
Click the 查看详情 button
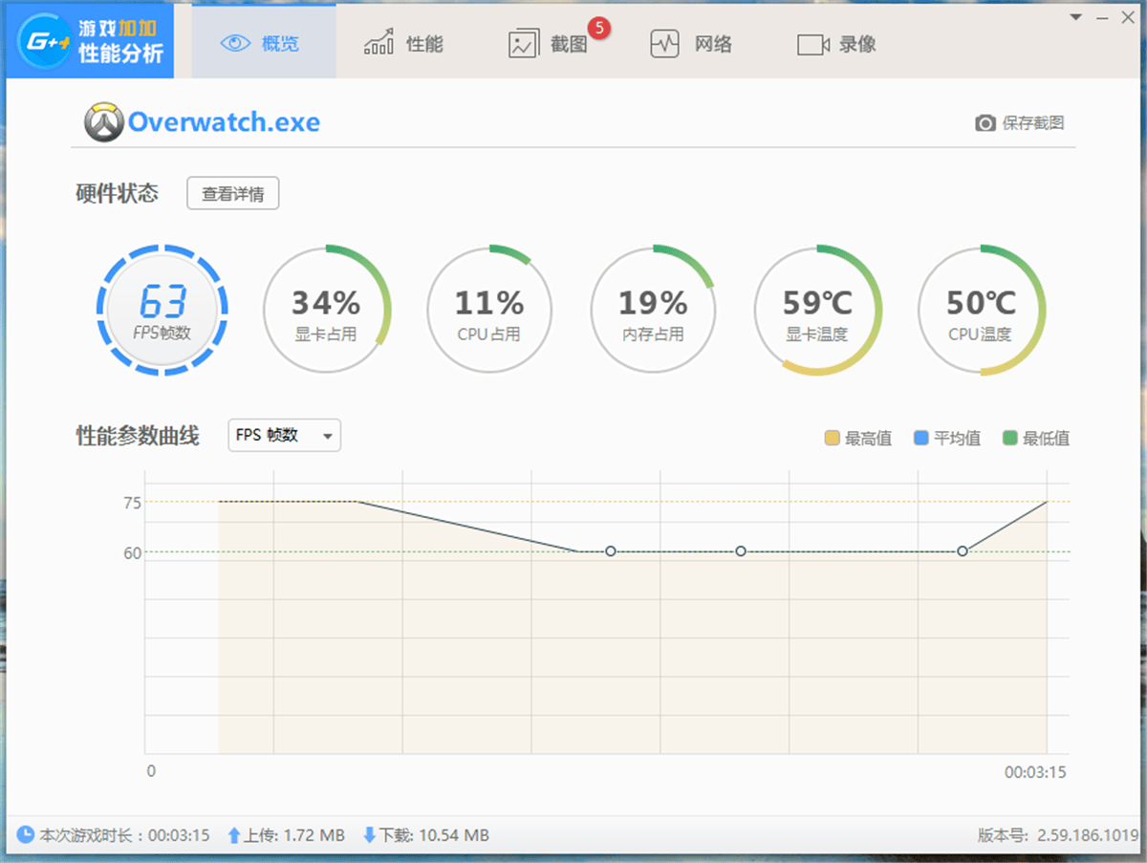pos(232,194)
